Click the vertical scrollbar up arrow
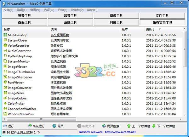 (x=185, y=29)
